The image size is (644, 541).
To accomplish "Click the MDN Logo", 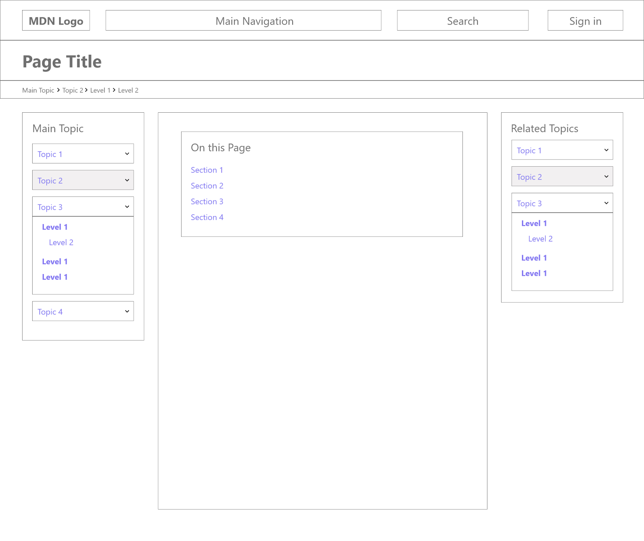I will (x=56, y=20).
